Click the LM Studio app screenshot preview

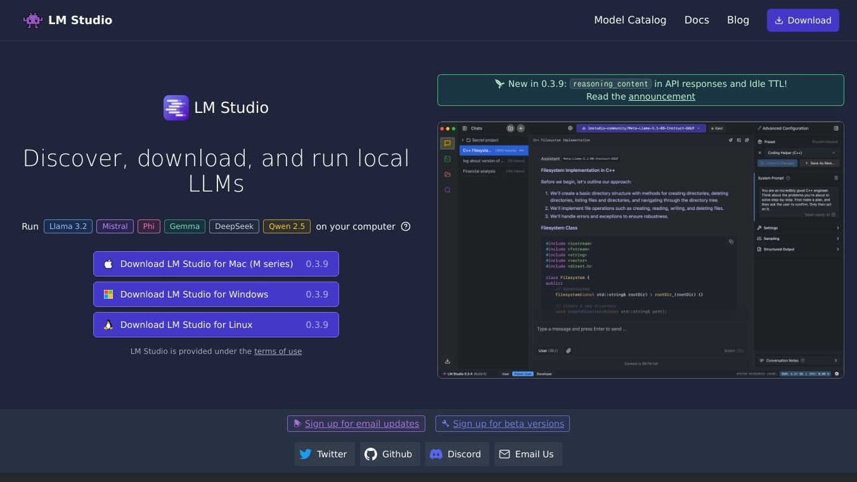pyautogui.click(x=640, y=250)
